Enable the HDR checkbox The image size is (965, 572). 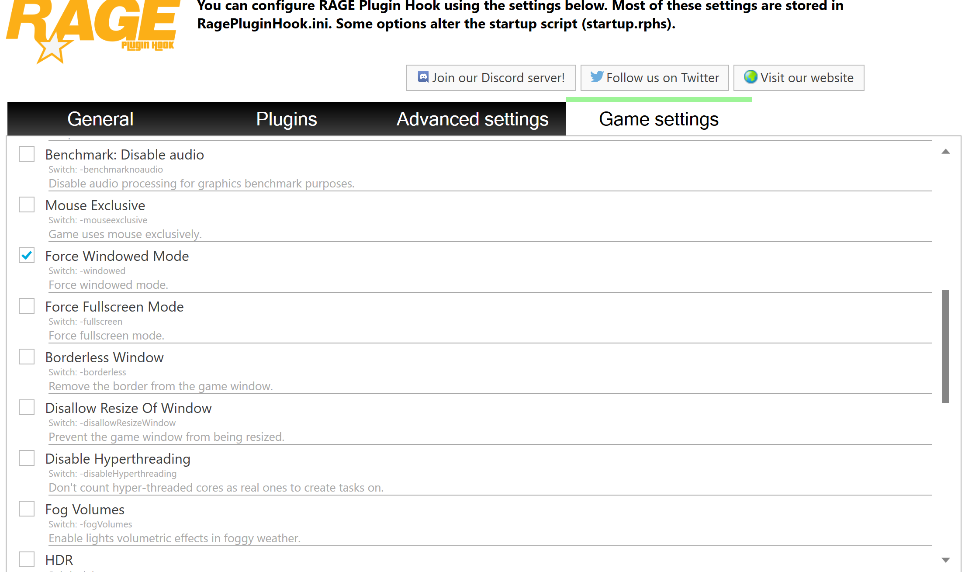[x=27, y=559]
